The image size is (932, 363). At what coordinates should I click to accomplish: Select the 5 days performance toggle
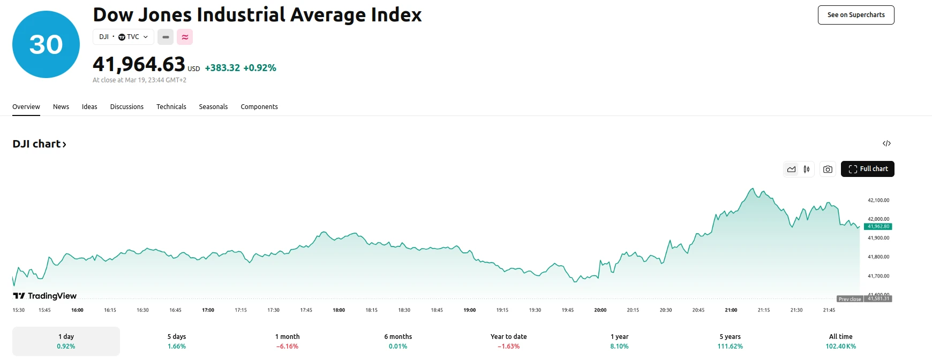click(177, 341)
